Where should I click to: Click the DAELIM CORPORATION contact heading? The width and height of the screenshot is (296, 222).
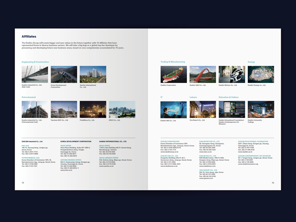point(170,142)
